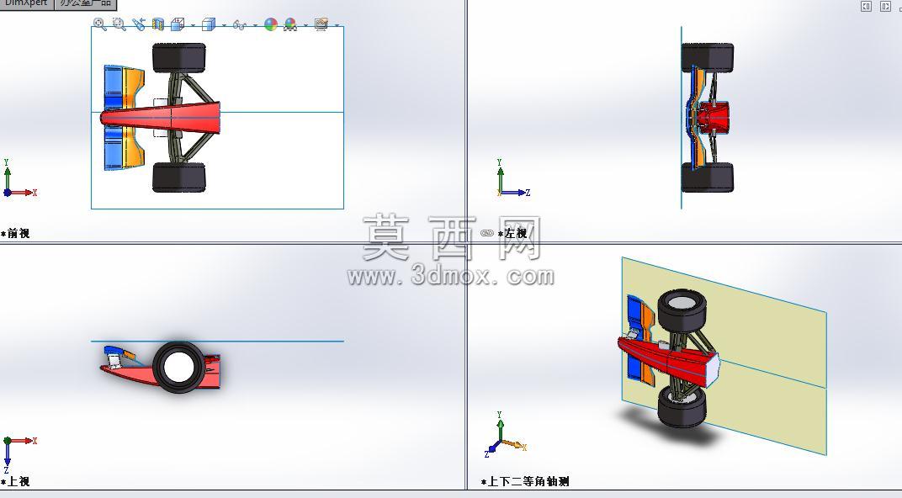Switch to the 办公室产品 tab
The image size is (902, 498).
click(86, 3)
